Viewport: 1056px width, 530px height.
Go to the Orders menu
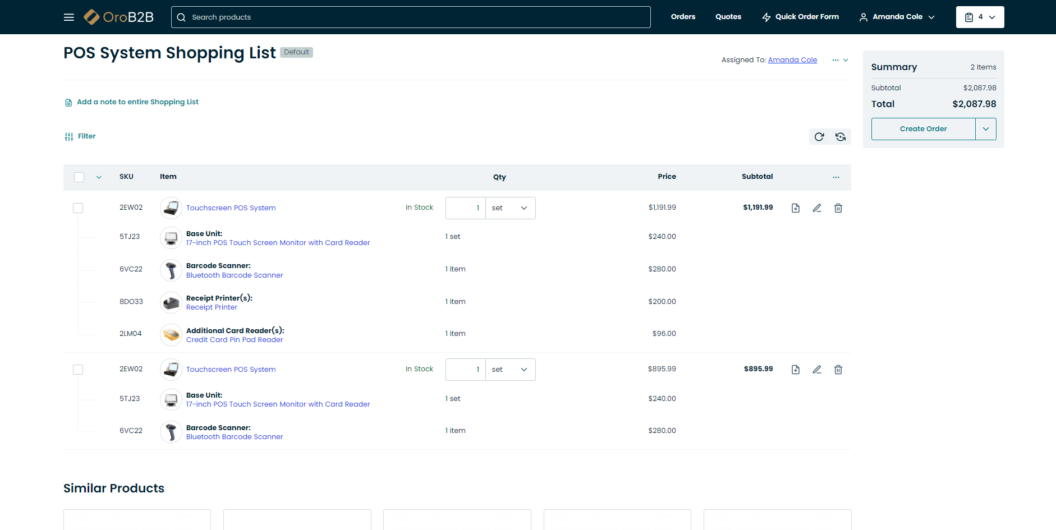pos(683,17)
